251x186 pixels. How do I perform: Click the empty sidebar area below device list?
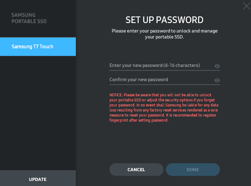point(38,111)
